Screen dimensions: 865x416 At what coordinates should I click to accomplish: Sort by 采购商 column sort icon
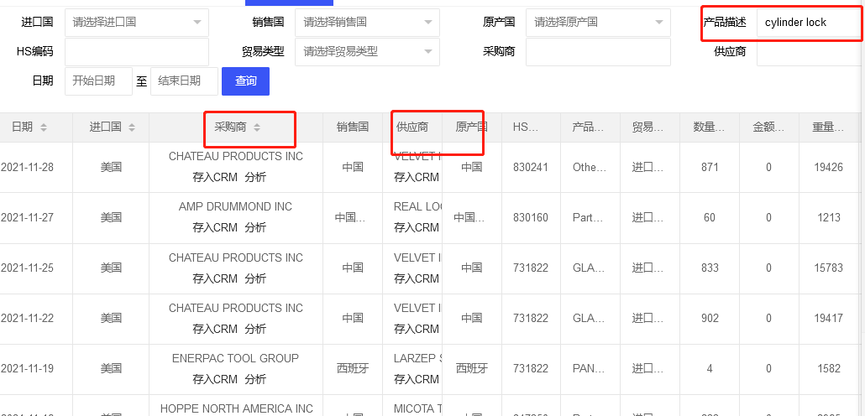point(256,127)
